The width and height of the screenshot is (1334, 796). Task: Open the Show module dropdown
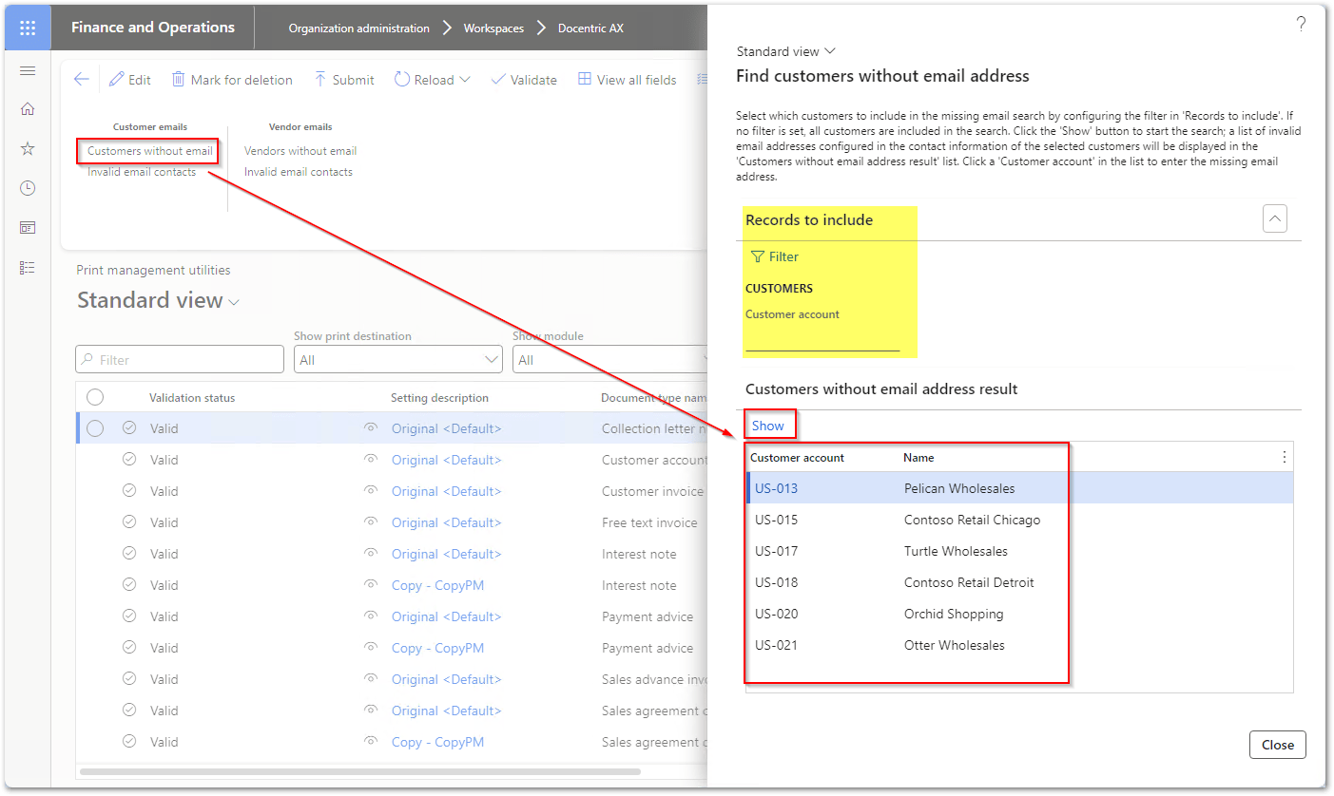tap(610, 360)
